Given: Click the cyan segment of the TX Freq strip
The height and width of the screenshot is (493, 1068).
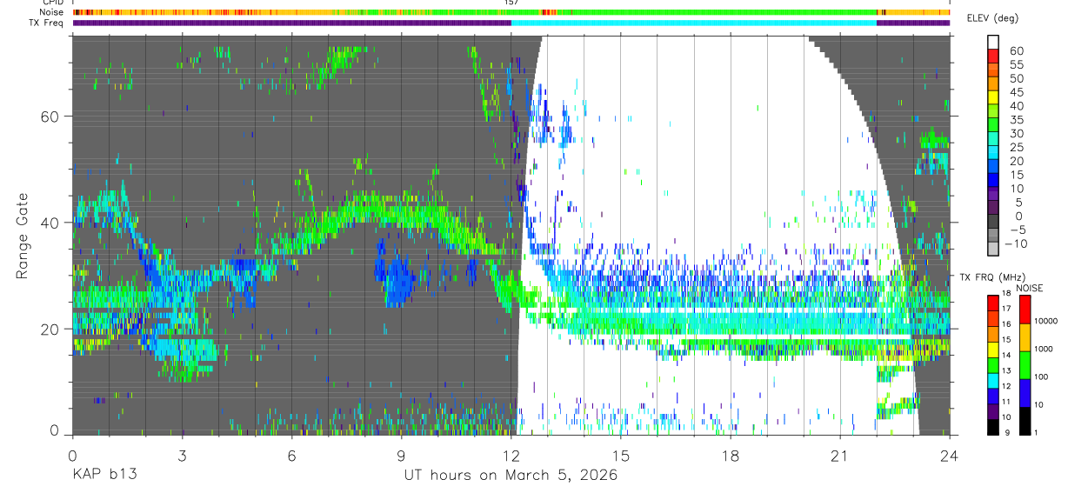Looking at the screenshot, I should pyautogui.click(x=694, y=23).
